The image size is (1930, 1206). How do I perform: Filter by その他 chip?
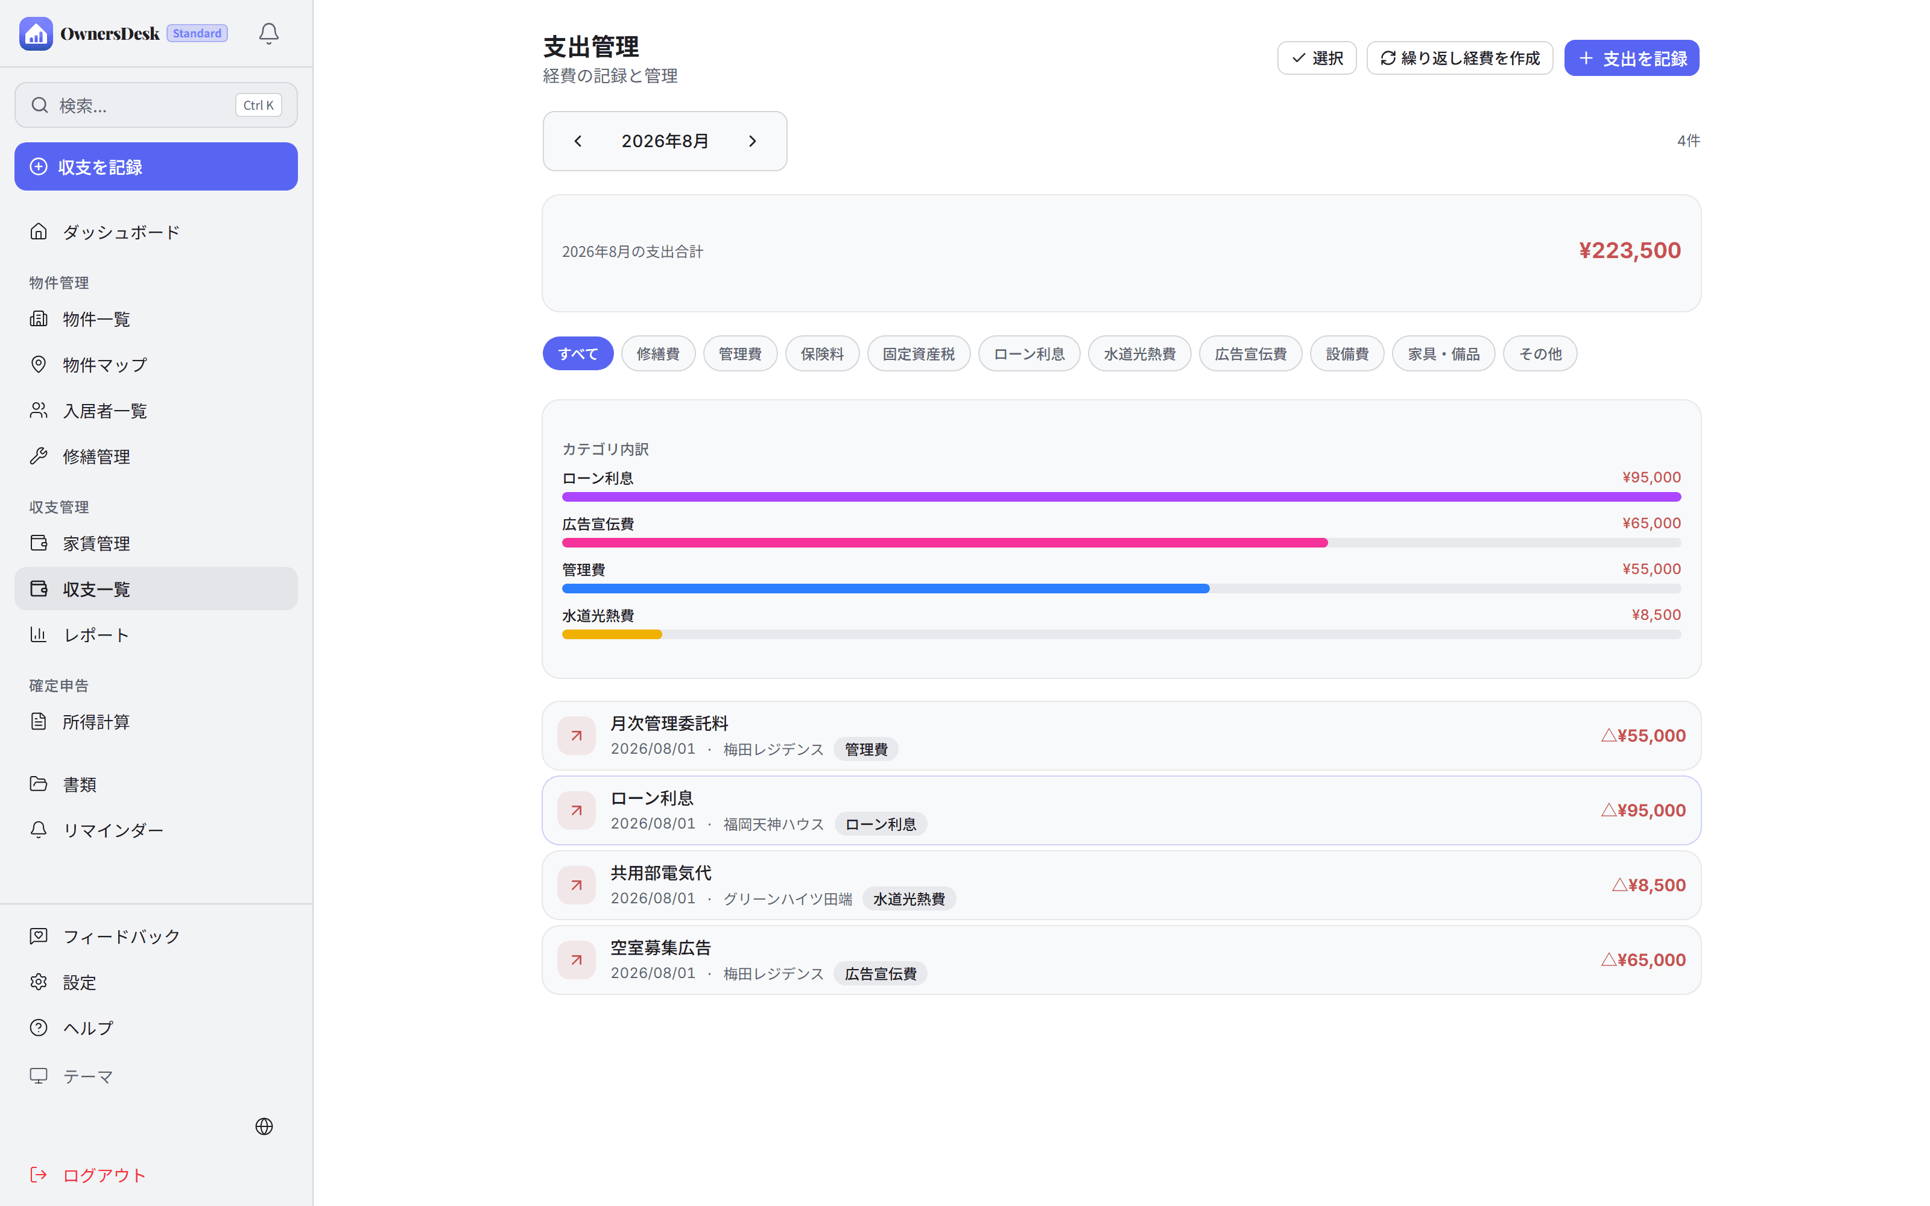[1540, 353]
